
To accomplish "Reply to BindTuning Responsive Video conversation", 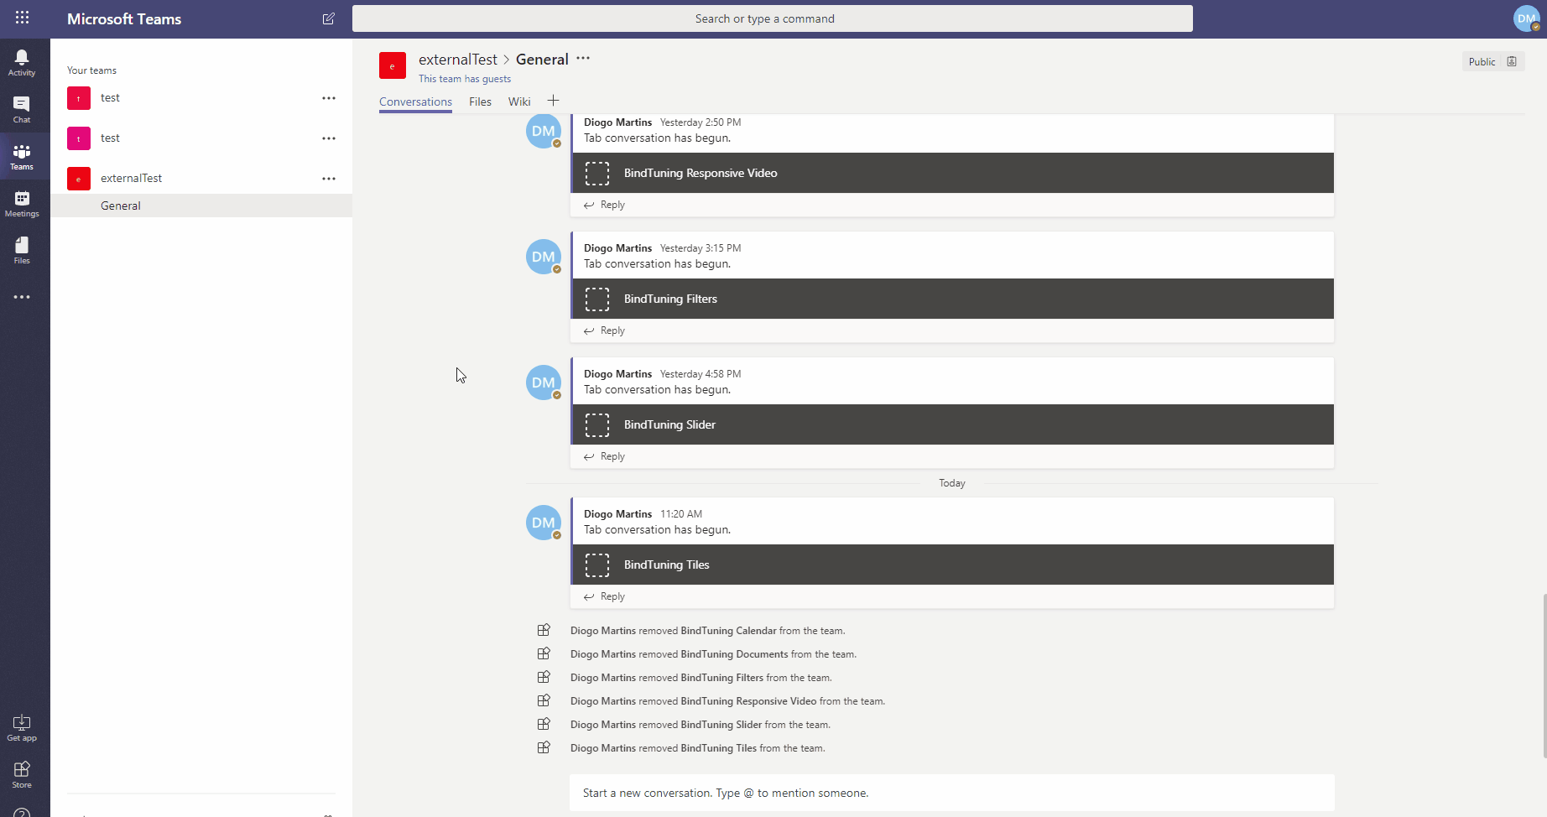I will pyautogui.click(x=604, y=205).
